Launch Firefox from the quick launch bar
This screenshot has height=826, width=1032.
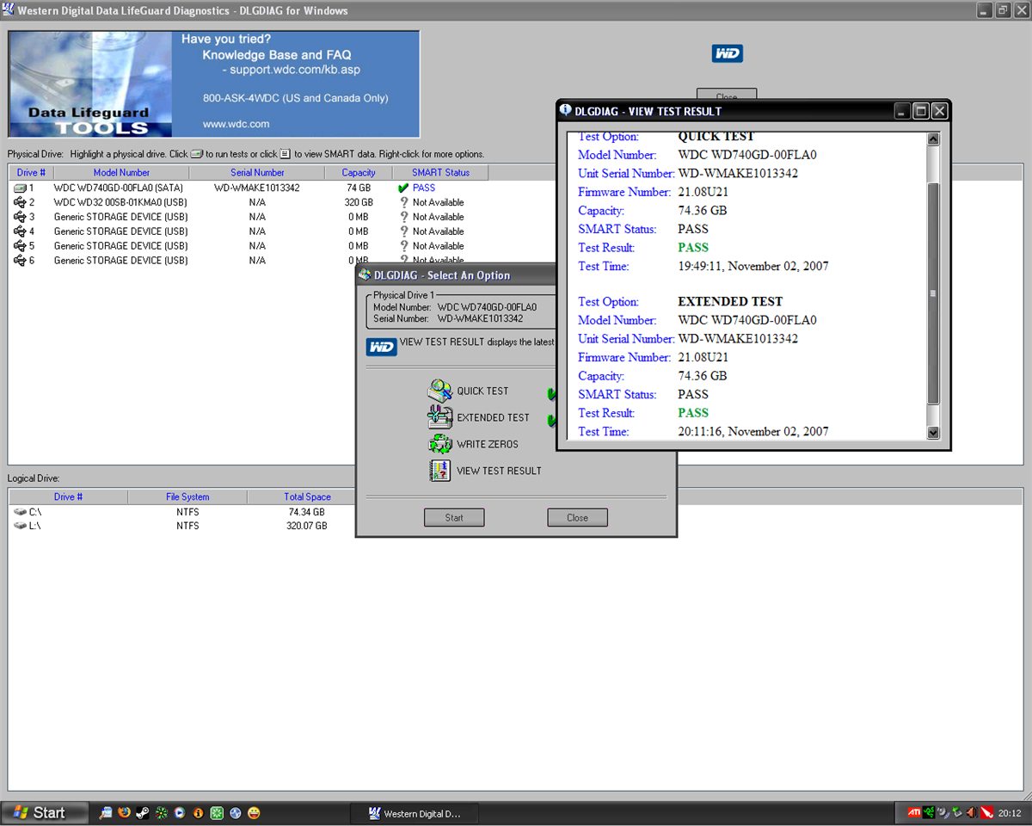pos(124,812)
